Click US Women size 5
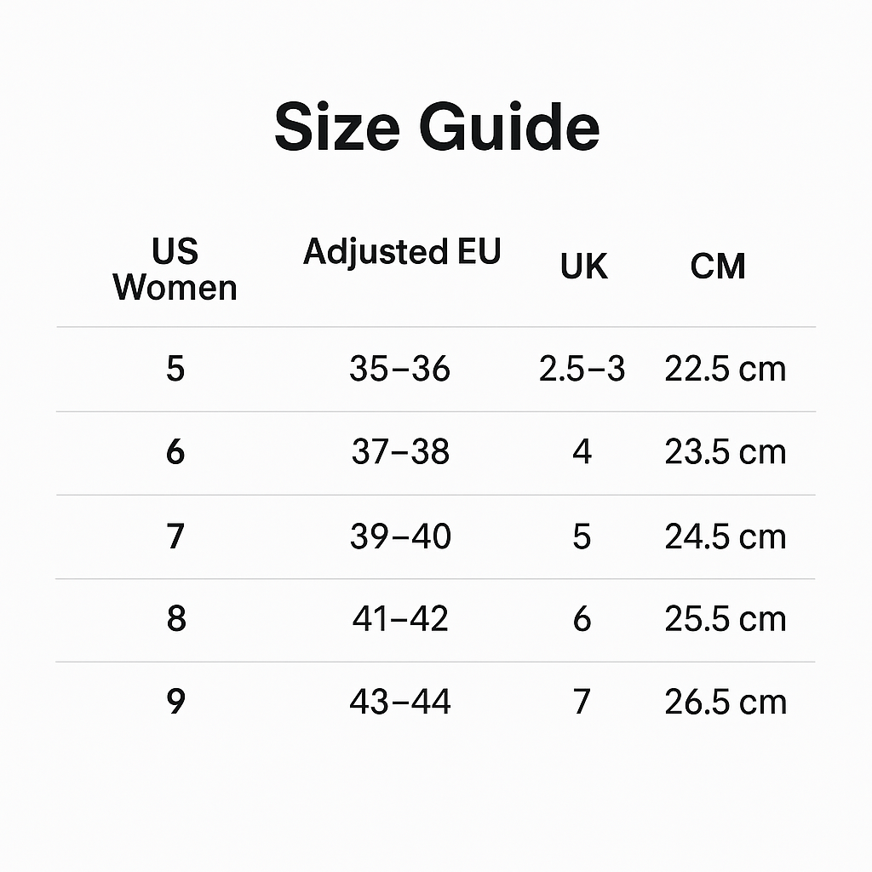Viewport: 872px width, 872px height. 175,369
